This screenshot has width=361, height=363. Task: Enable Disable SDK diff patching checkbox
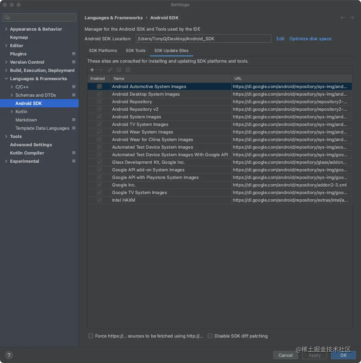[210, 336]
